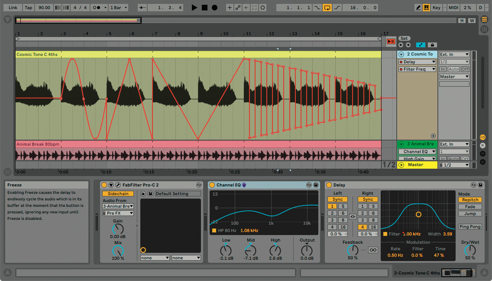
Task: Fold the 2 Cosmic To track
Action: pyautogui.click(x=401, y=55)
